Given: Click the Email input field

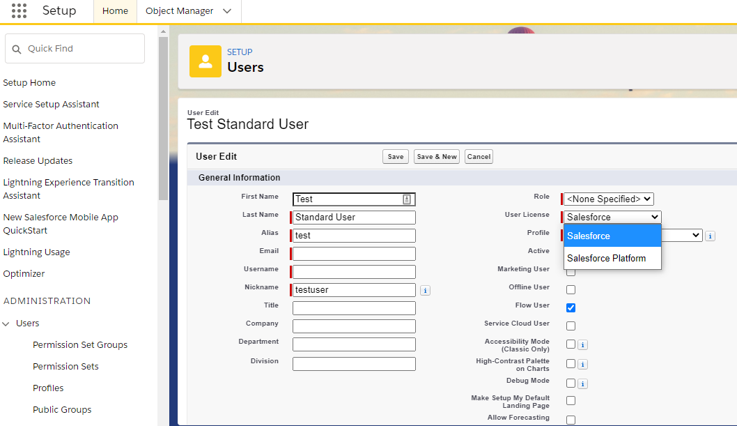Looking at the screenshot, I should point(354,254).
